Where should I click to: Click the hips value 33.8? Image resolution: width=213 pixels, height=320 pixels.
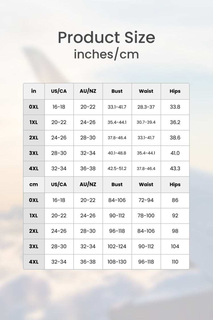[175, 107]
